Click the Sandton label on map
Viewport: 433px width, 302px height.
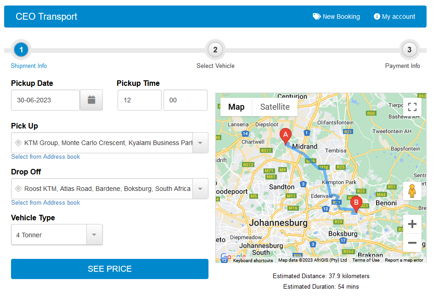point(281,187)
